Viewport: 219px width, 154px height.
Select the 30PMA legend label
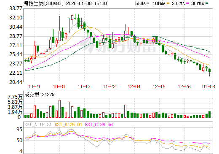pos(198,3)
